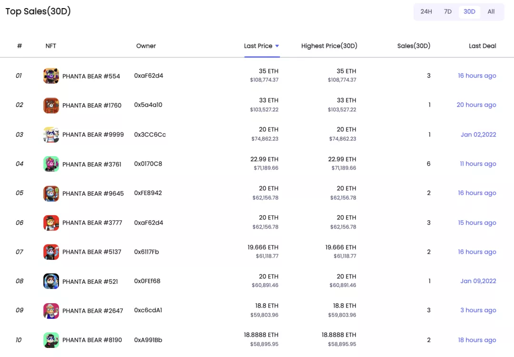Open the PHANTA BEAR #5137 name link
The height and width of the screenshot is (357, 514).
tap(92, 252)
